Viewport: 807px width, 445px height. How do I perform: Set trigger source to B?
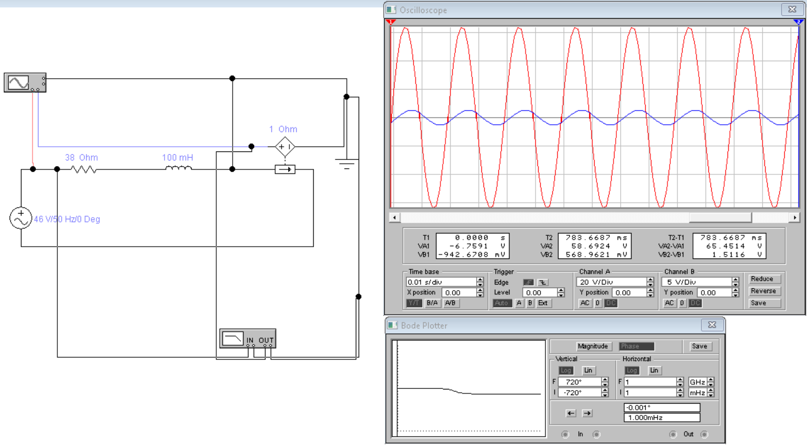pyautogui.click(x=530, y=303)
